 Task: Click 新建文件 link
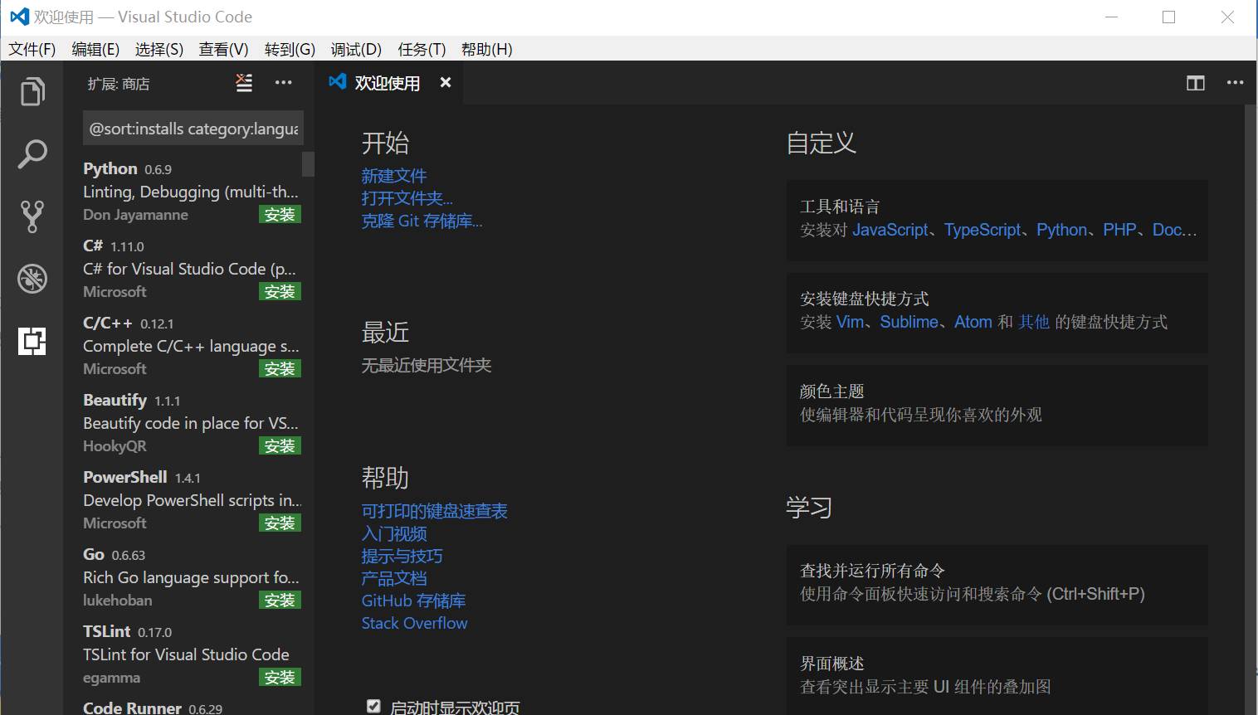(x=394, y=176)
